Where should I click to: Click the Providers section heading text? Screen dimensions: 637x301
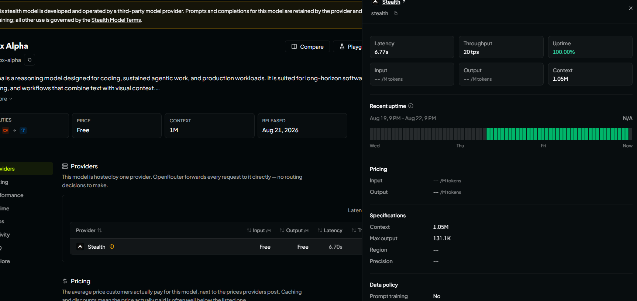pyautogui.click(x=84, y=166)
